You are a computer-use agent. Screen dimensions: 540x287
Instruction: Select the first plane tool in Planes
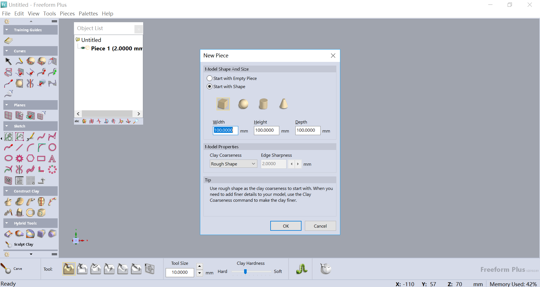tap(8, 115)
